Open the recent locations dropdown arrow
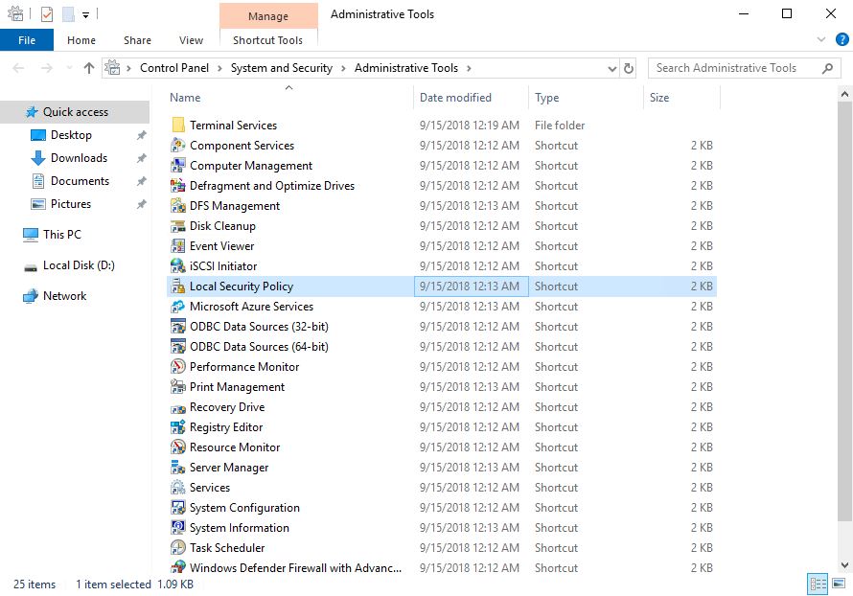 point(69,68)
